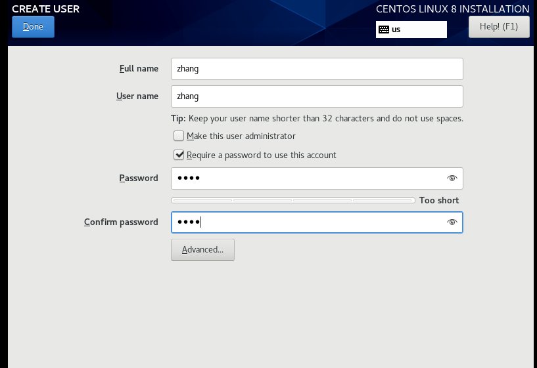Reveal confirm password with its eye icon
This screenshot has width=537, height=368.
point(452,222)
